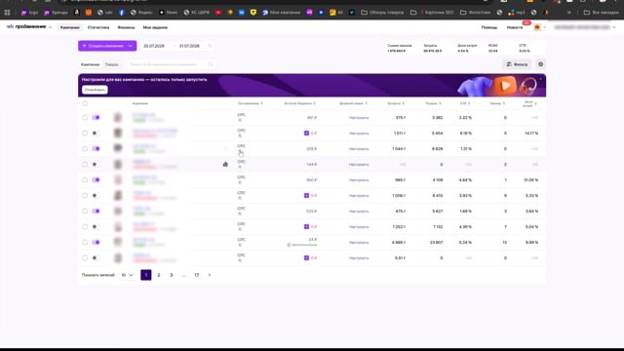
Task: Focus the campaign search input field
Action: click(172, 64)
